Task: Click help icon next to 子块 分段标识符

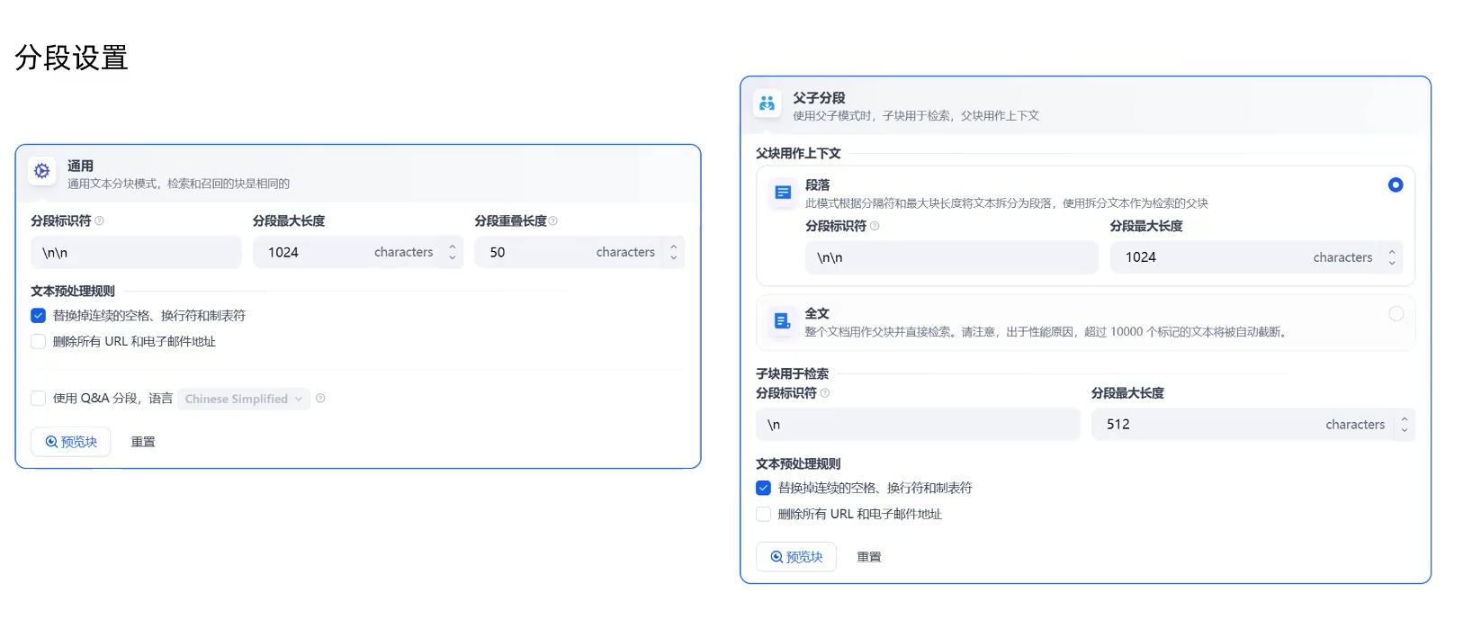Action: 825,393
